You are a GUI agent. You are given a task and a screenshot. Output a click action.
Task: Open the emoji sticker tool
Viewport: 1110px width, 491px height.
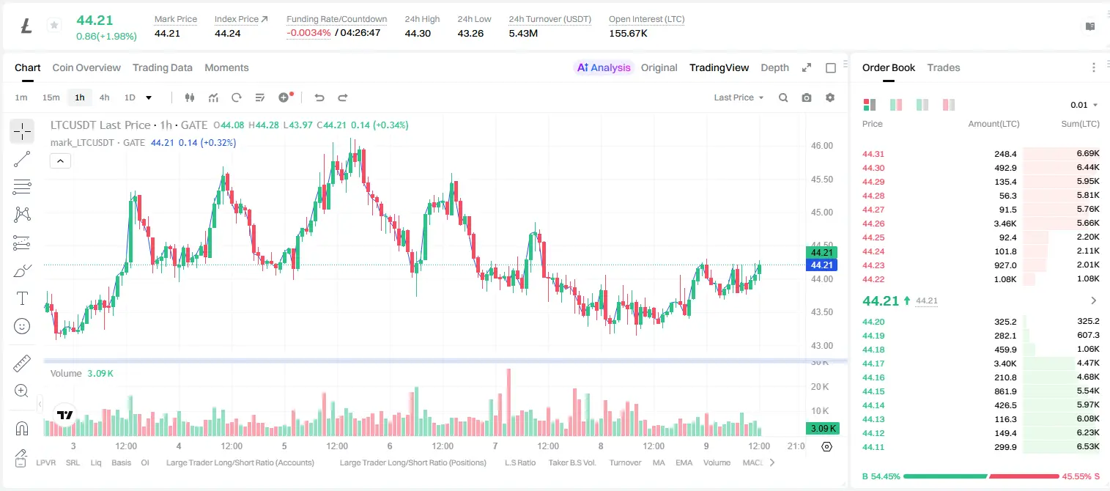[x=22, y=326]
